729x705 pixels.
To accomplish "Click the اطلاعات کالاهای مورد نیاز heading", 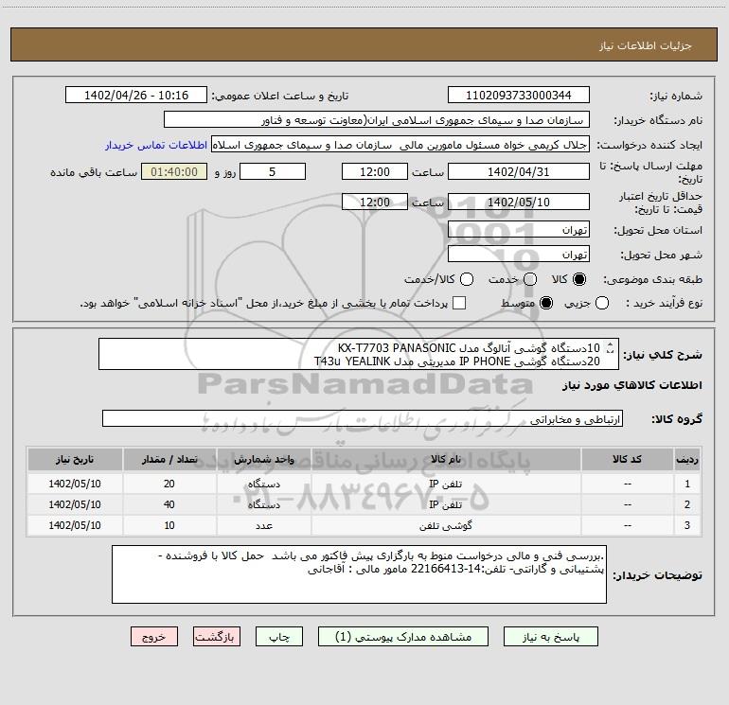I will (632, 385).
